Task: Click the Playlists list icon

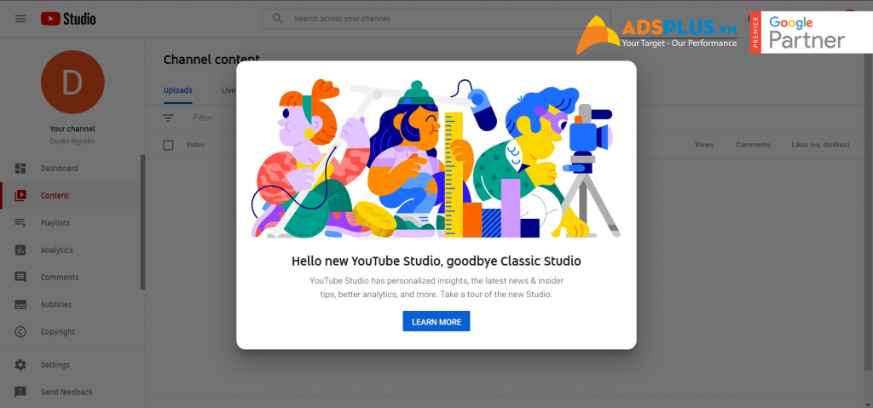Action: point(20,222)
